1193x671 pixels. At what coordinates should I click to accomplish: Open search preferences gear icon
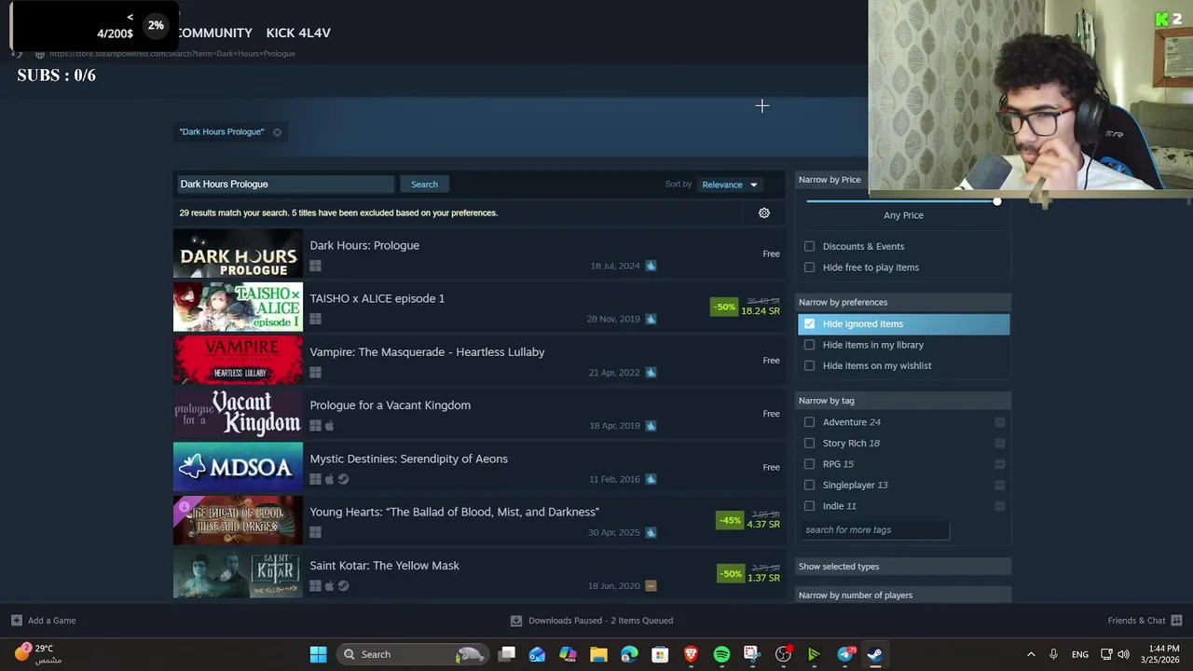764,213
